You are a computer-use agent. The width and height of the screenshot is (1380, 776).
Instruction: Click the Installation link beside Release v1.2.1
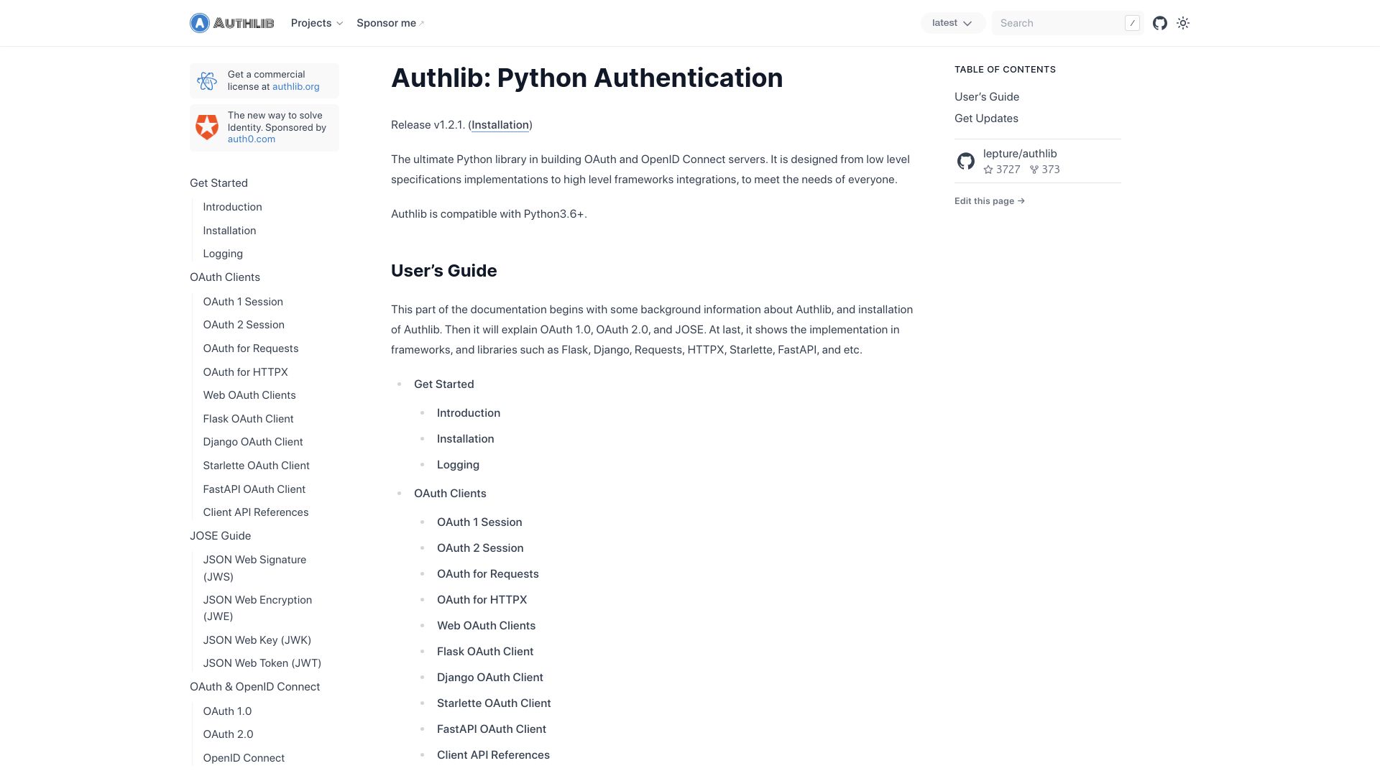click(500, 125)
